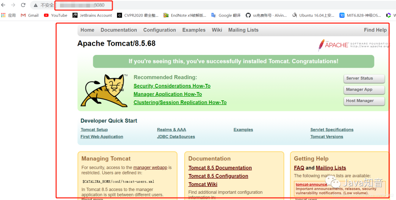
Task: Open the Gmail bookmark
Action: (x=30, y=15)
